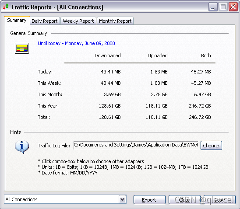Click the 'Both' column header

pos(206,56)
